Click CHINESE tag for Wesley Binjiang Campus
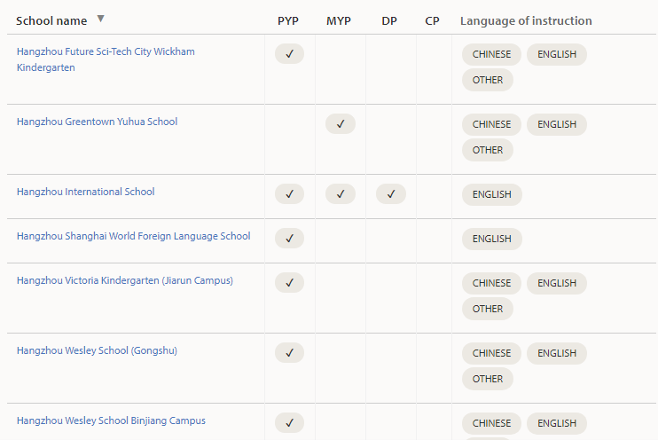658x440 pixels. [491, 424]
